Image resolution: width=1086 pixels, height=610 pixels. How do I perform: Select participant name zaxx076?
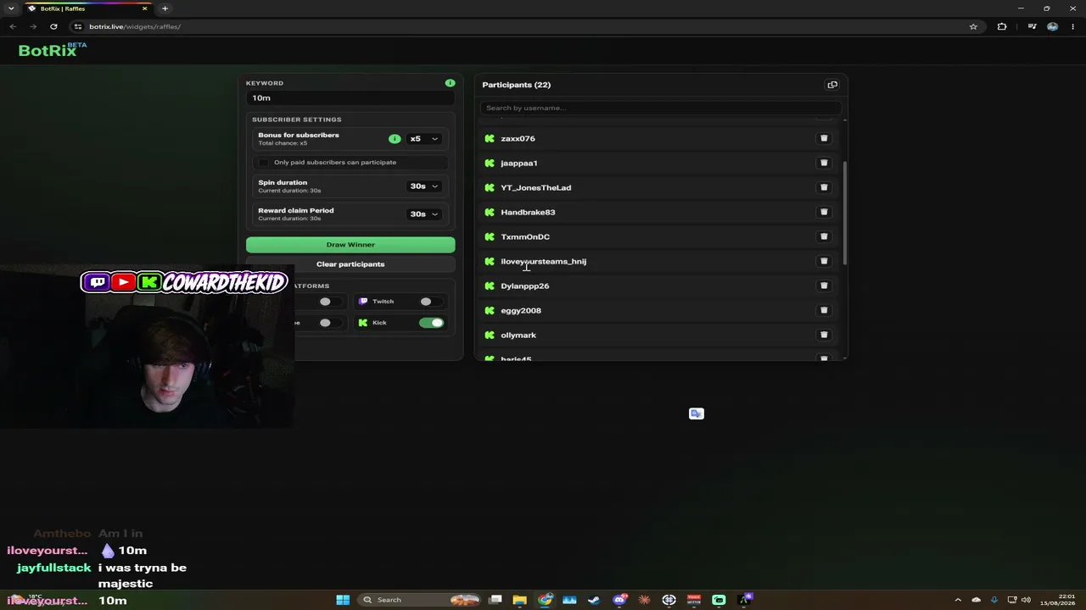coord(518,138)
